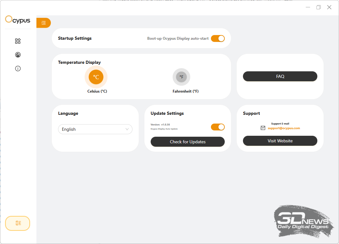Open the info icon in sidebar
The height and width of the screenshot is (244, 339).
[18, 69]
